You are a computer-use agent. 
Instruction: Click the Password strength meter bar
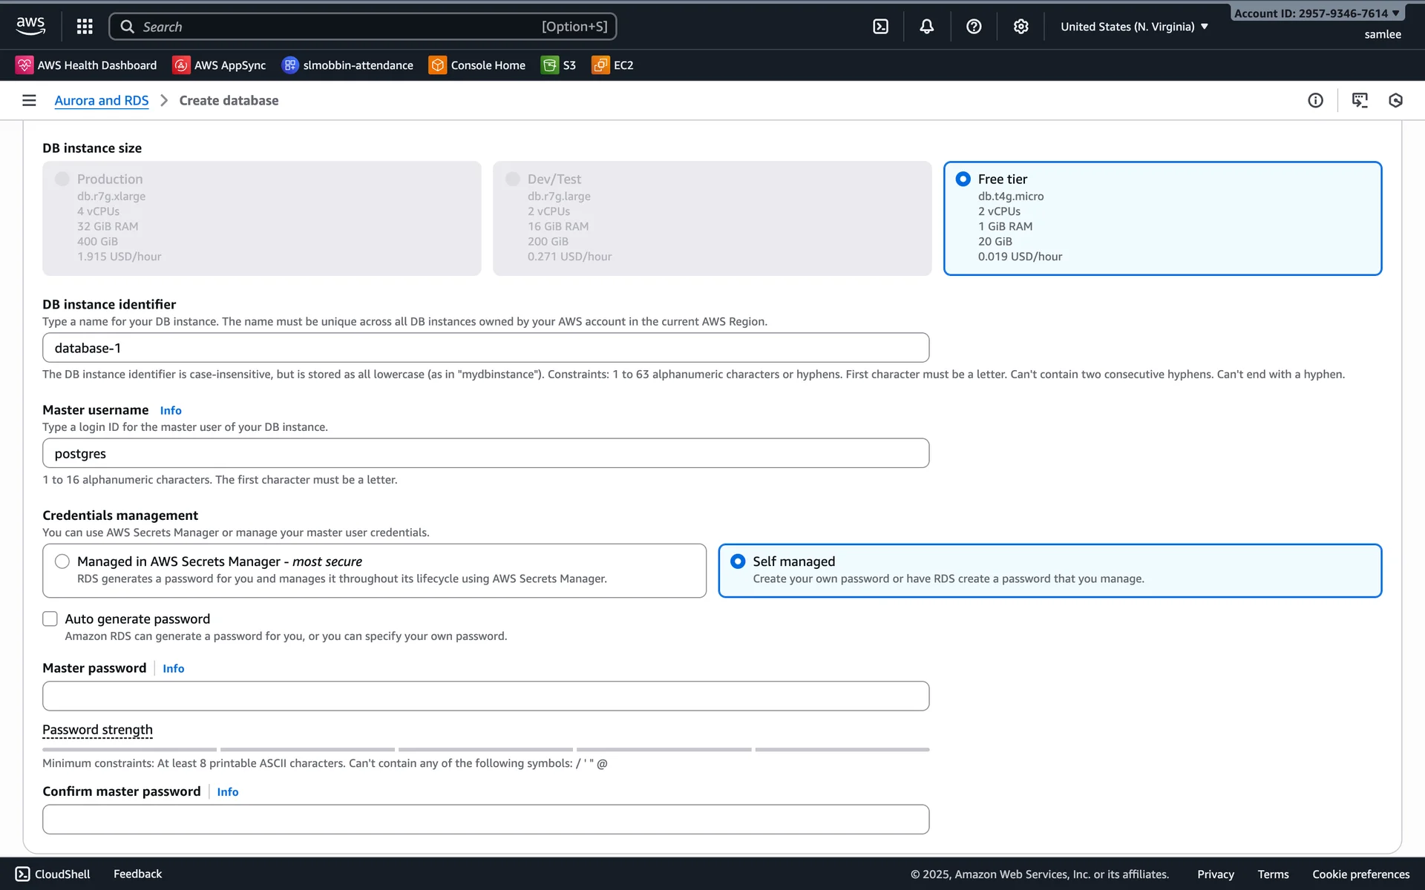coord(485,749)
